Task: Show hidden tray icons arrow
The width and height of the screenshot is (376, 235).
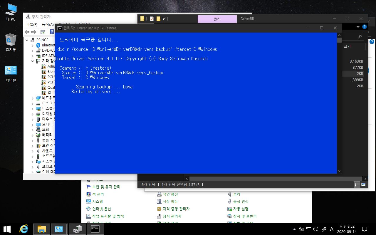Action: (x=294, y=229)
